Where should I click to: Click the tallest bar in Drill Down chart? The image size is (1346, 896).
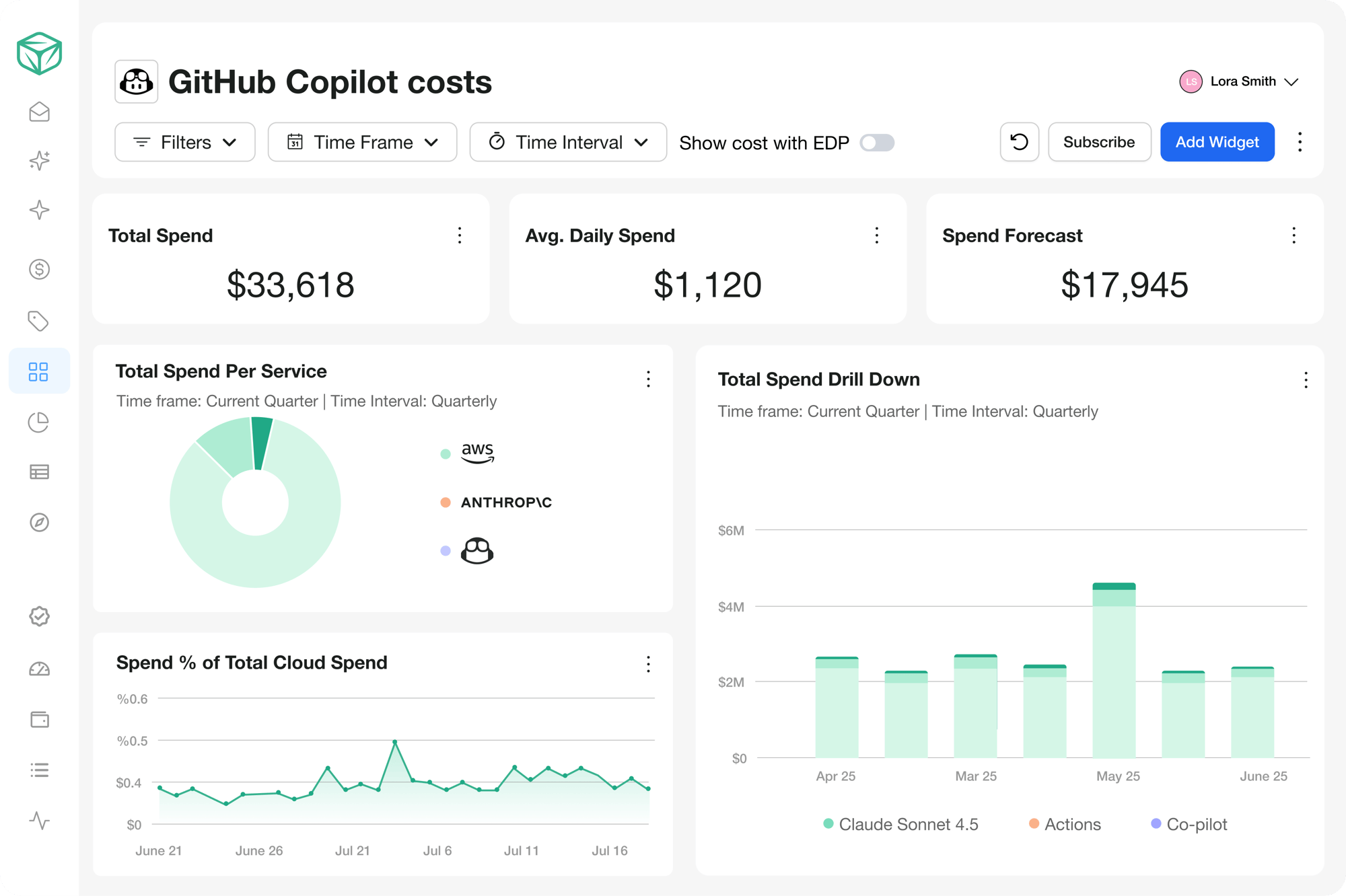coord(1114,671)
